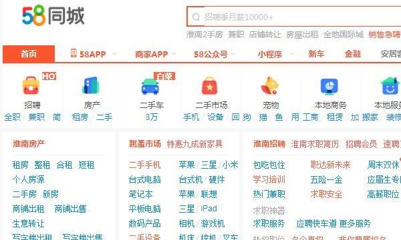The width and height of the screenshot is (401, 240).
Task: Open 求职安全 link
Action: pyautogui.click(x=326, y=194)
